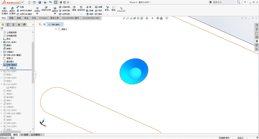Open the SOLIDWORKS MBD ribbon tab
Image resolution: width=259 pixels, height=139 pixels.
[x=91, y=18]
